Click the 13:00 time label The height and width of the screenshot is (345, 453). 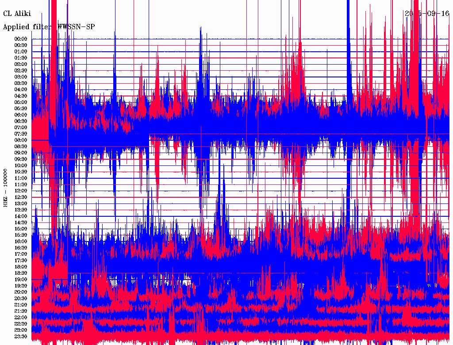tap(21, 204)
